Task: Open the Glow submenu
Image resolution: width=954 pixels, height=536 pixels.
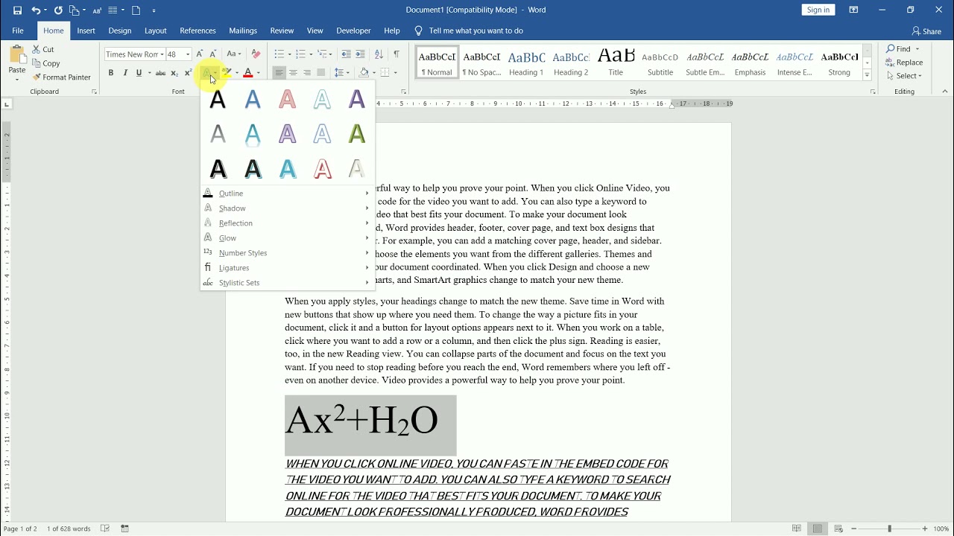Action: [287, 238]
